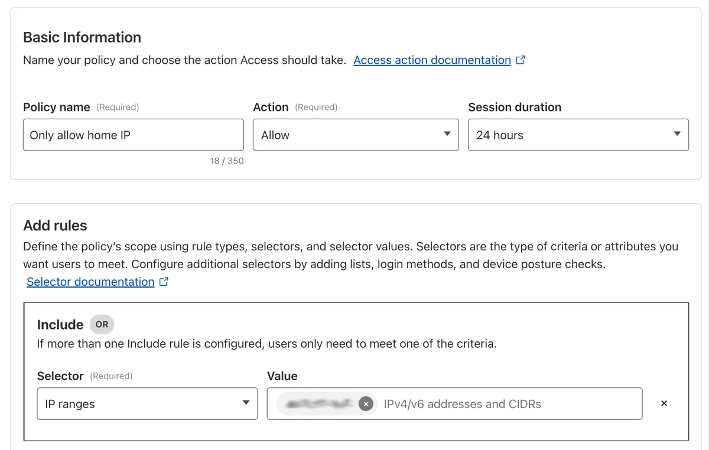
Task: Open the Session duration dropdown showing 24 hours
Action: [578, 135]
